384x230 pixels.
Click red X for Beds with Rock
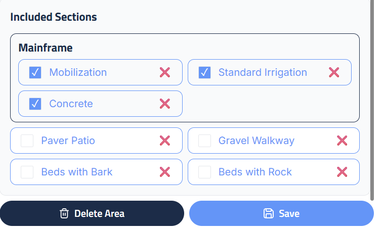click(x=342, y=172)
